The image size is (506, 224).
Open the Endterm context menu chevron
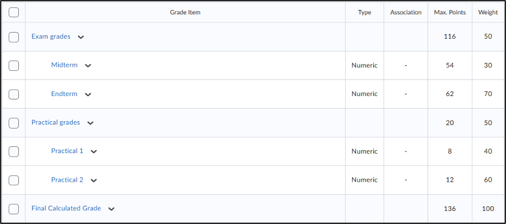[x=88, y=94]
